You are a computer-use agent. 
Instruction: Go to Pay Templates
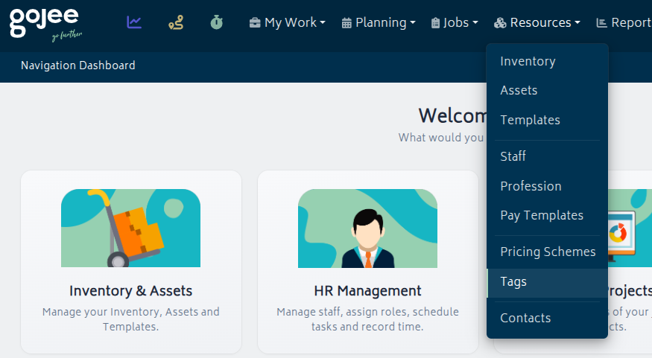(542, 215)
